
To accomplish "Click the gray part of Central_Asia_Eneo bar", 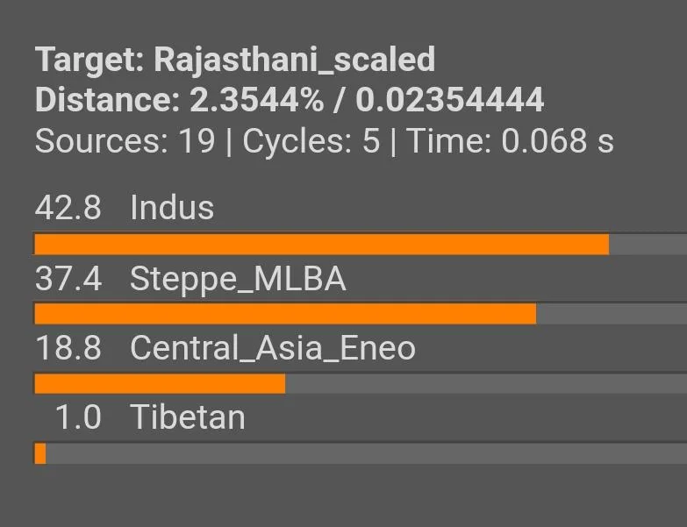I will 486,384.
